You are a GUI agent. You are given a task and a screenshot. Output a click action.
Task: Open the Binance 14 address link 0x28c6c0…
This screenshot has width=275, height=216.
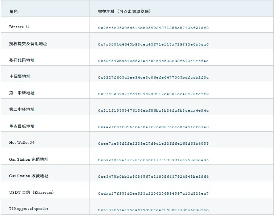point(153,28)
